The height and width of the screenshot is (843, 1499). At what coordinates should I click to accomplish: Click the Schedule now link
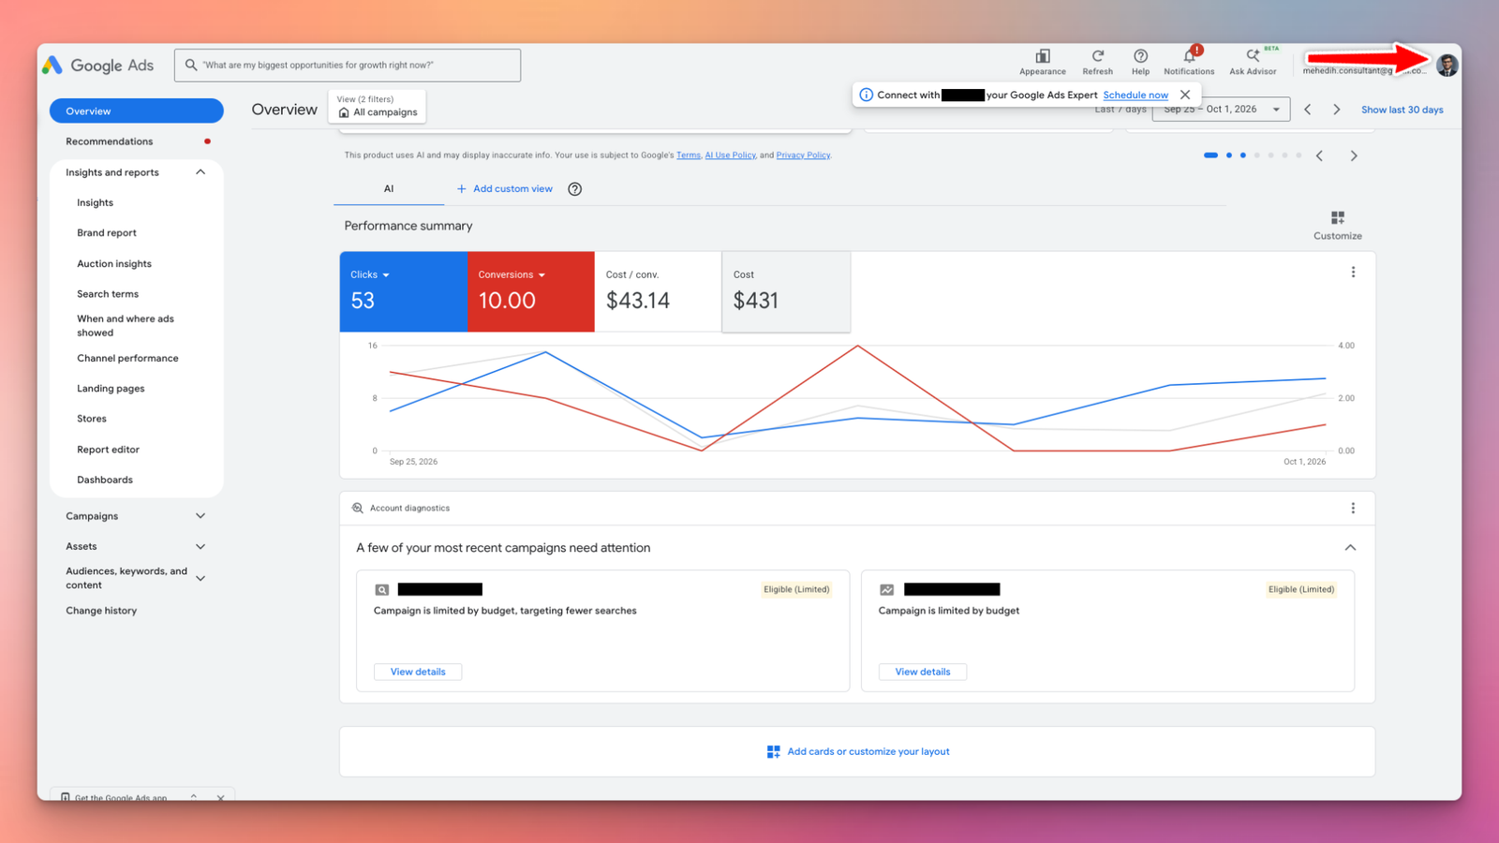[x=1135, y=95]
